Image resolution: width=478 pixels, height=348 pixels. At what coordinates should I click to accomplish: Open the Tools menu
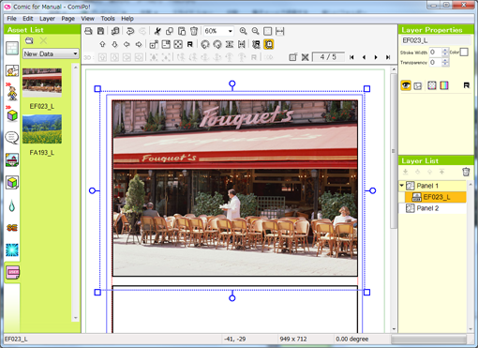coord(108,19)
